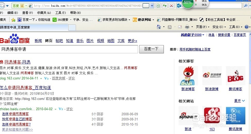Expand the blog.163.com result dropdown arrow
The height and width of the screenshot is (134, 251).
(x=41, y=79)
